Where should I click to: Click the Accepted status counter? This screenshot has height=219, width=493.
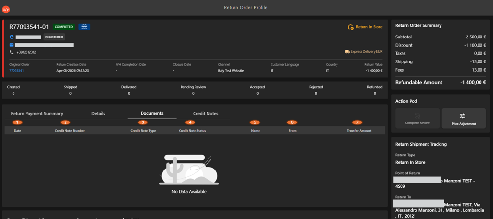point(257,90)
